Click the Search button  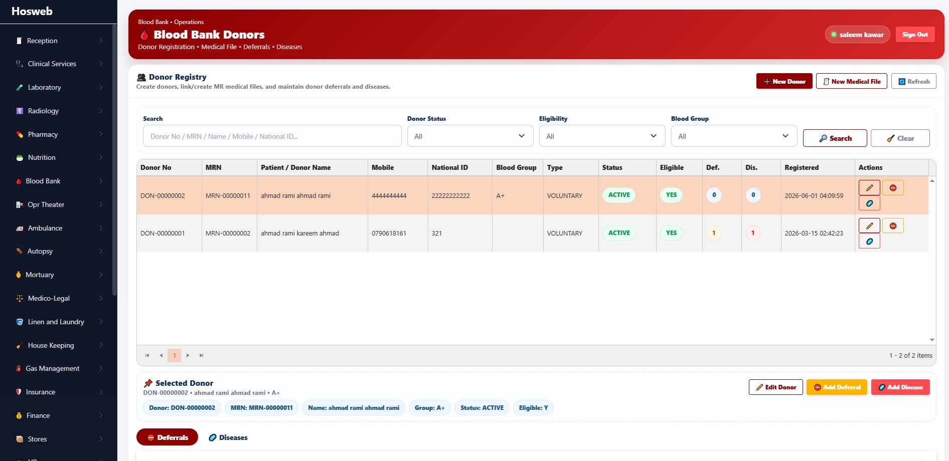[x=835, y=138]
